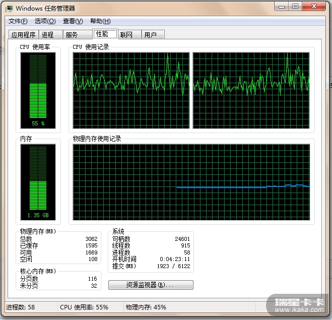This screenshot has height=320, width=332.
Task: Switch to the 联网 tab
Action: click(129, 35)
